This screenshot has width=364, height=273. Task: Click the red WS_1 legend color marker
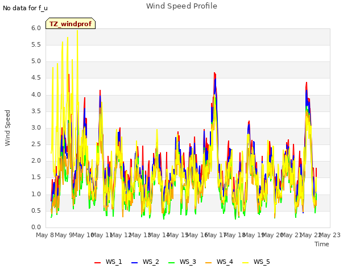[97, 262]
